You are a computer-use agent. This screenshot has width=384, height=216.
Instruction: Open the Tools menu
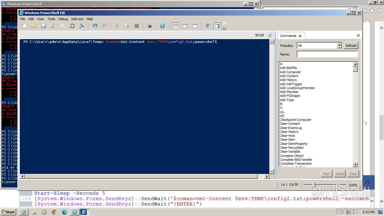point(51,19)
